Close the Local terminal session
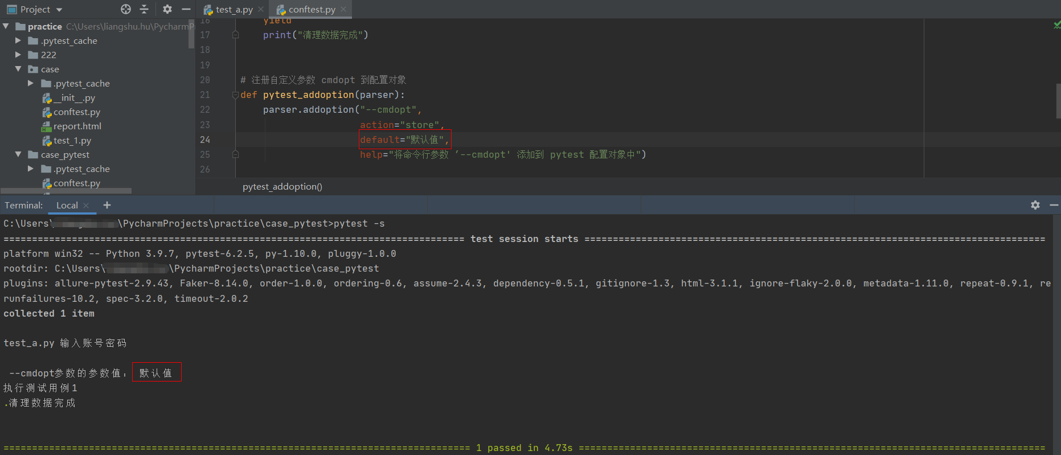 (x=86, y=205)
